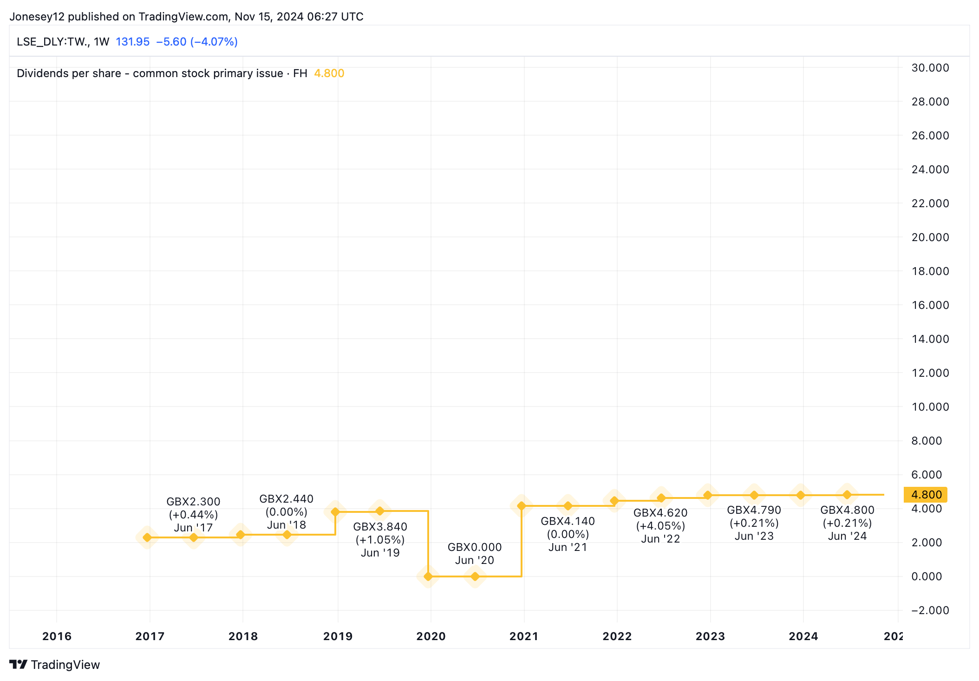Click the Jun '17 dividend diamond marker
This screenshot has height=681, width=979.
coord(194,537)
